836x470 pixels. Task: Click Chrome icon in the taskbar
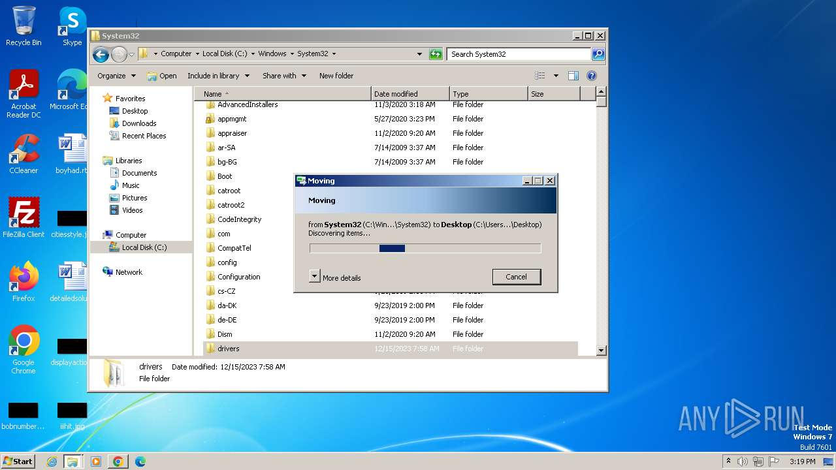click(x=118, y=462)
